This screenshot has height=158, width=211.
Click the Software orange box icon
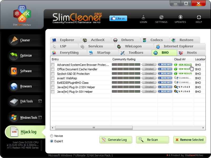click(14, 71)
